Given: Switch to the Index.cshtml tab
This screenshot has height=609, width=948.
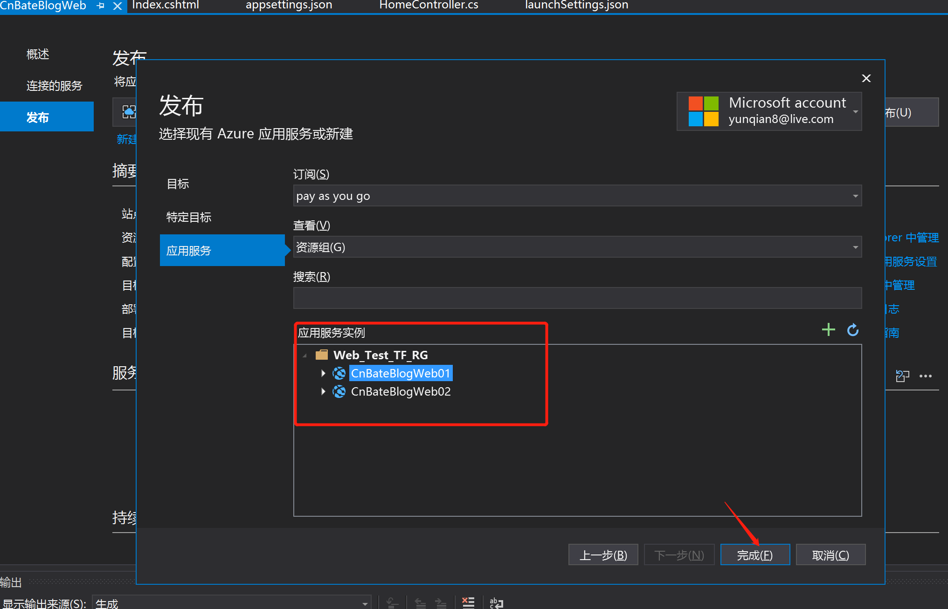Looking at the screenshot, I should pyautogui.click(x=166, y=5).
